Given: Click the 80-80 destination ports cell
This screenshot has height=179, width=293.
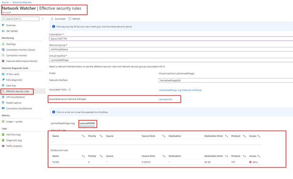Looking at the screenshot, I should click(207, 162).
